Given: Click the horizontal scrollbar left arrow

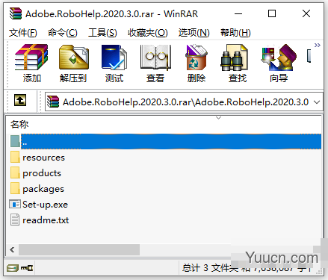Looking at the screenshot, I should point(12,249).
